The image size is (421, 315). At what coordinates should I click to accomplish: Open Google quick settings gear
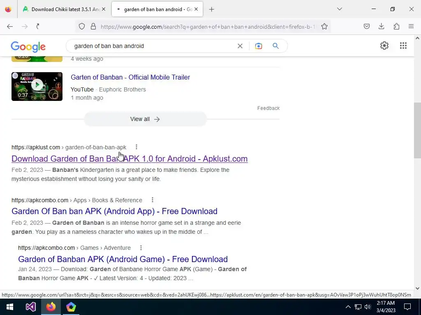[x=384, y=46]
